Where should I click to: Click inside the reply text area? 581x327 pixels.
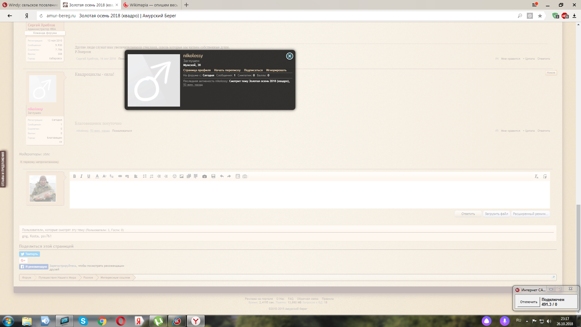309,194
